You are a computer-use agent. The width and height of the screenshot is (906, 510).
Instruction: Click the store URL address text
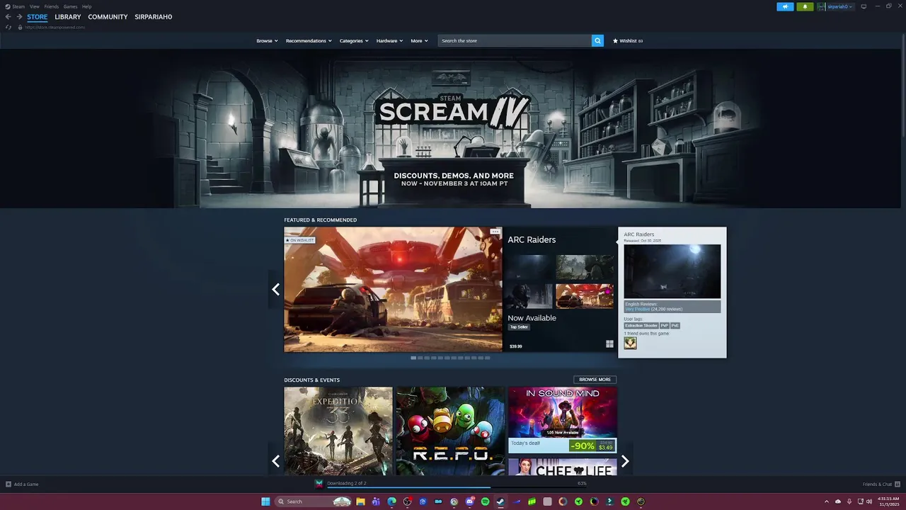click(55, 27)
